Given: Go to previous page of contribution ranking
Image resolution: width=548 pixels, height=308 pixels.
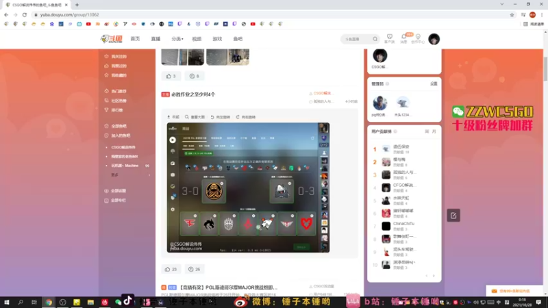Looking at the screenshot, I should pos(426,276).
